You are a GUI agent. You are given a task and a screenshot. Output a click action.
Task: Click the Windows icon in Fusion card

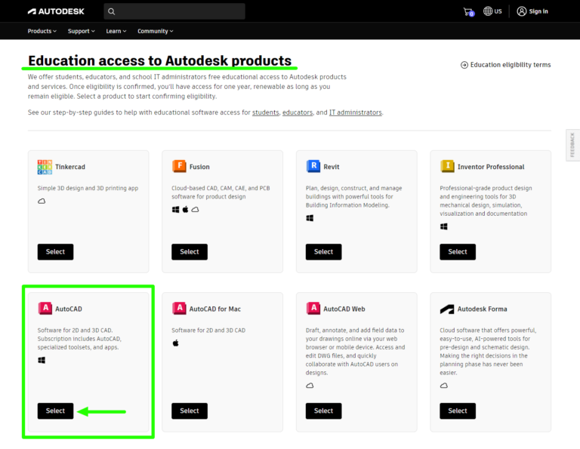click(x=176, y=210)
